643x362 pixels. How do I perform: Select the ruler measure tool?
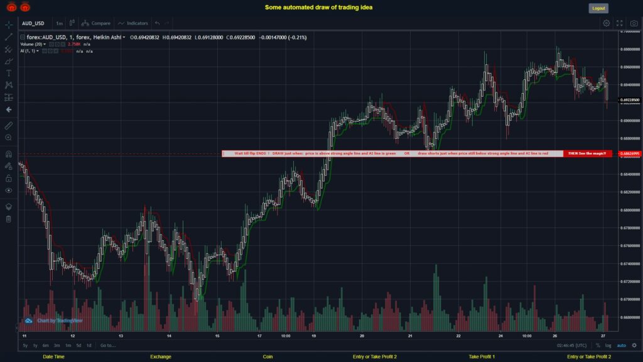click(x=9, y=126)
